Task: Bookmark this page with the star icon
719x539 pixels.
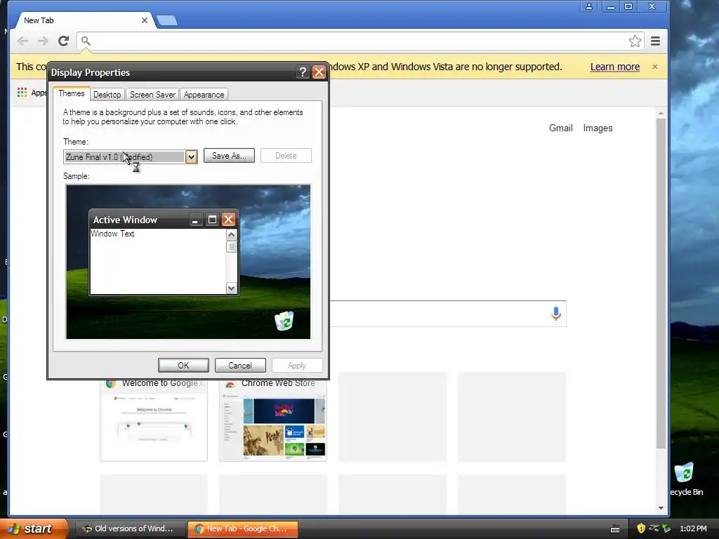Action: tap(635, 41)
